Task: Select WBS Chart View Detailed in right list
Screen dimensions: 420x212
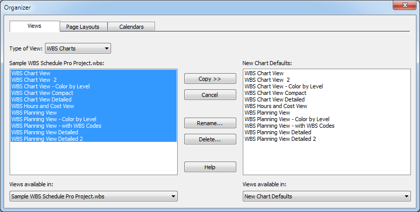Action: click(x=274, y=99)
